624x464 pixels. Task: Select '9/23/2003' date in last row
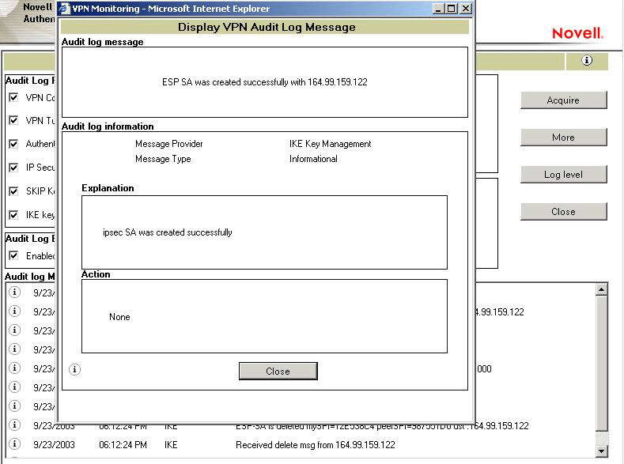(x=54, y=445)
